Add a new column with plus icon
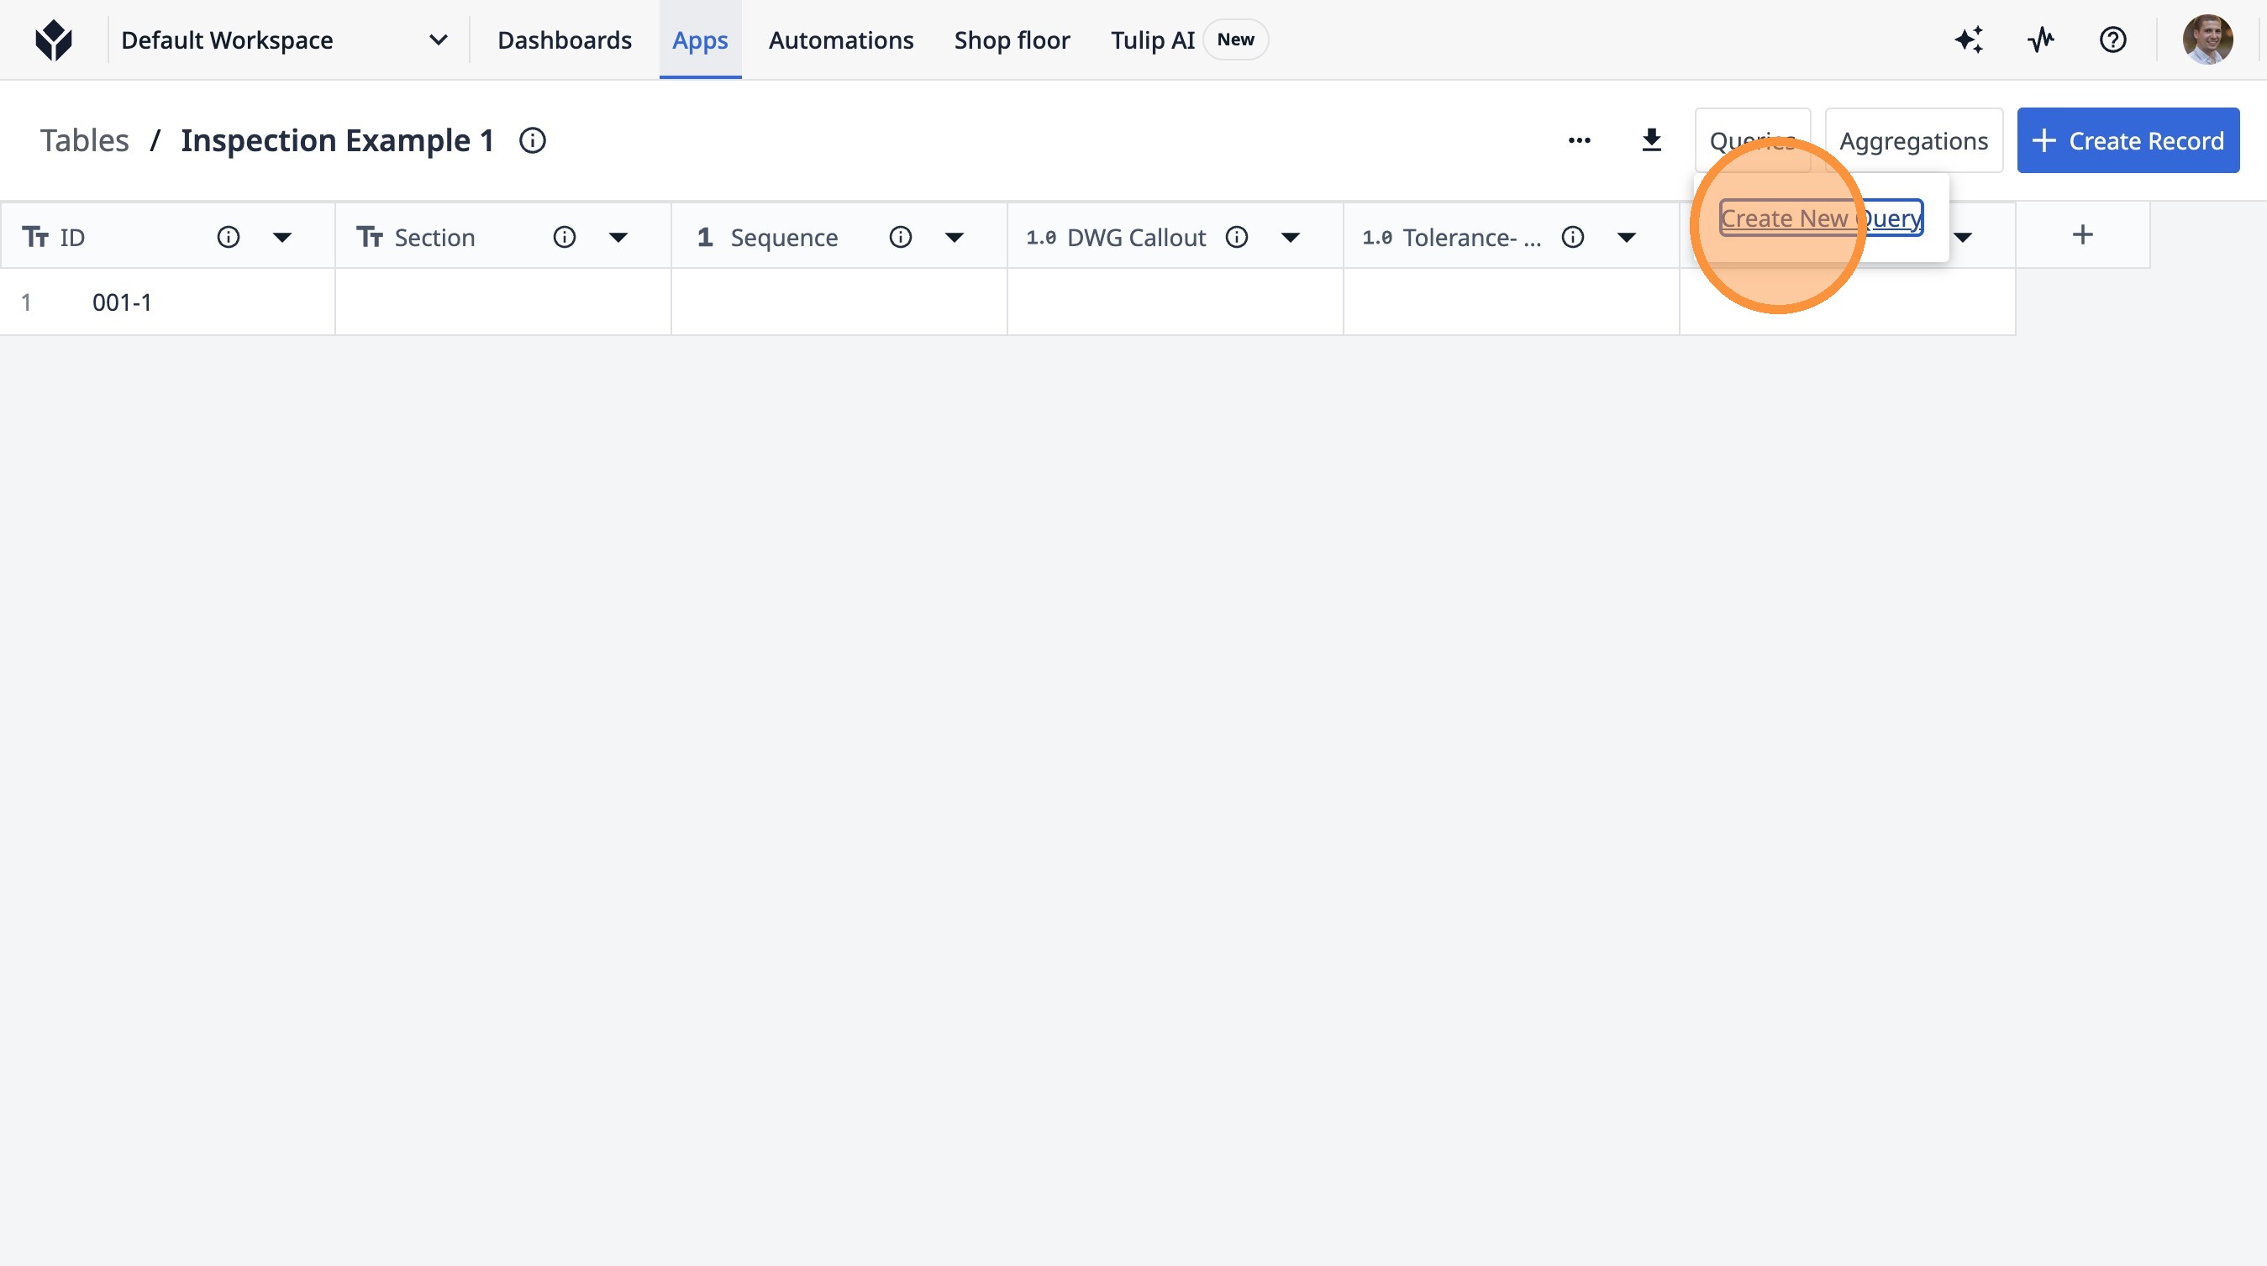This screenshot has height=1266, width=2267. (2082, 235)
